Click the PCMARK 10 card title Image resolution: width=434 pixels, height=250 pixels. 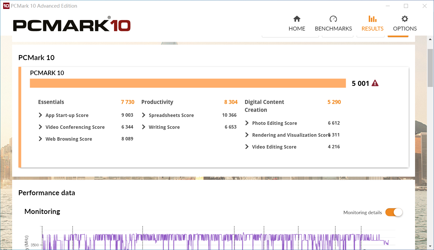point(47,73)
